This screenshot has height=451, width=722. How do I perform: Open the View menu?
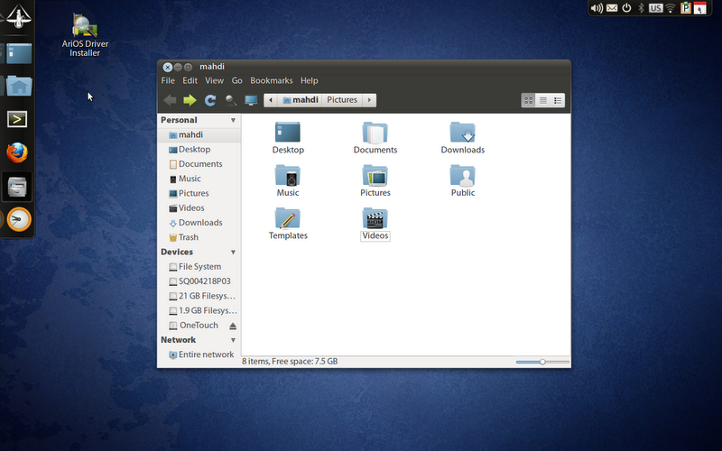coord(214,80)
